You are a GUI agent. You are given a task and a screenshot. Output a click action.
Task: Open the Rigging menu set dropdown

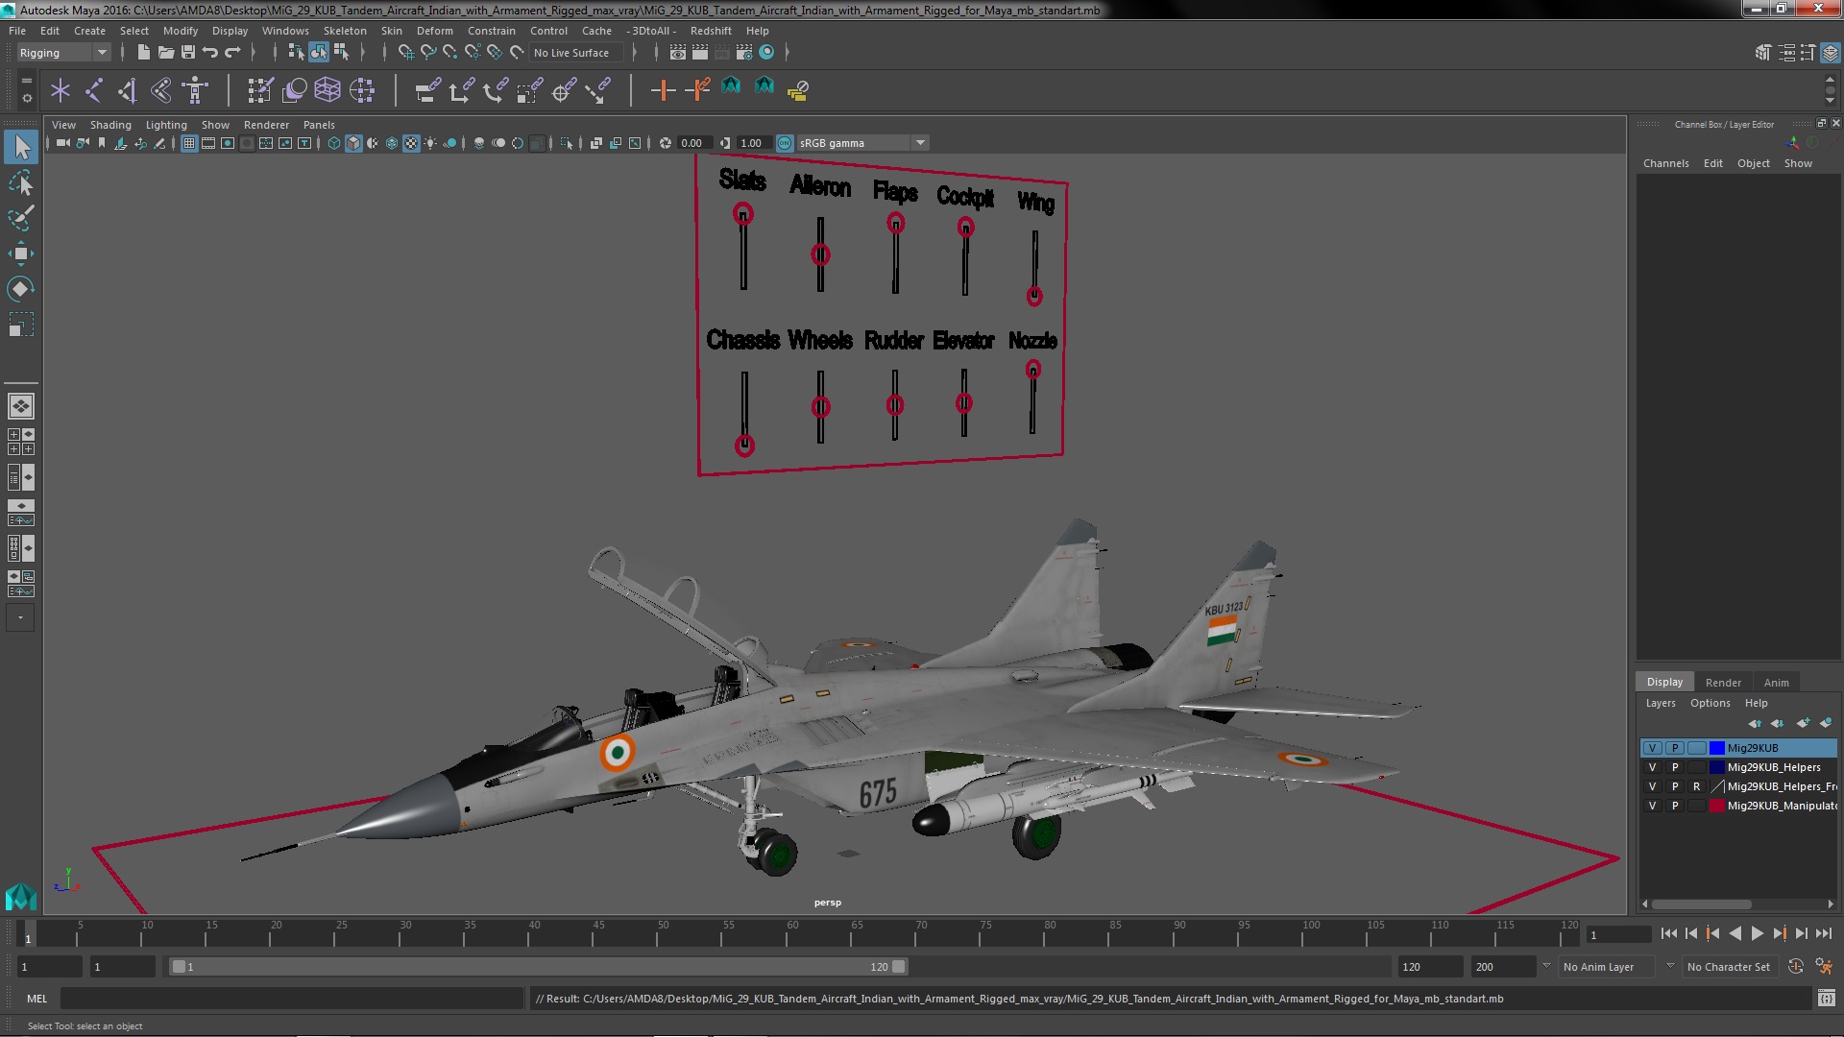click(62, 53)
